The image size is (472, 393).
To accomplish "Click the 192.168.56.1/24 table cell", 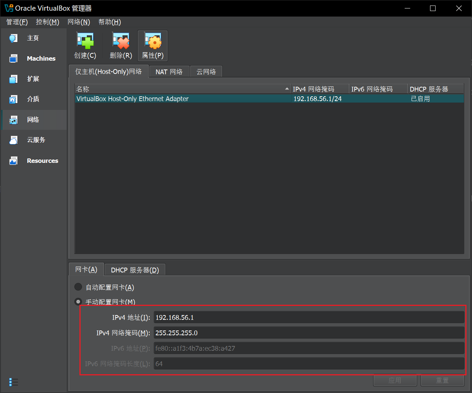I will 317,99.
